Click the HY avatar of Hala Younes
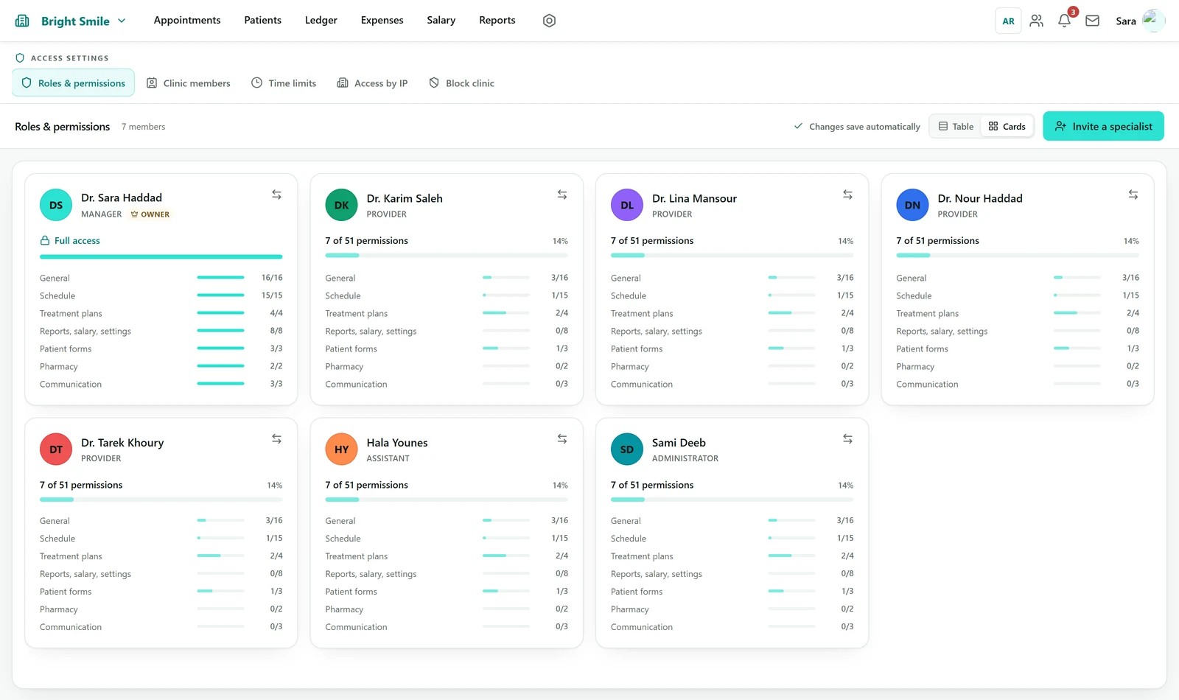 341,449
